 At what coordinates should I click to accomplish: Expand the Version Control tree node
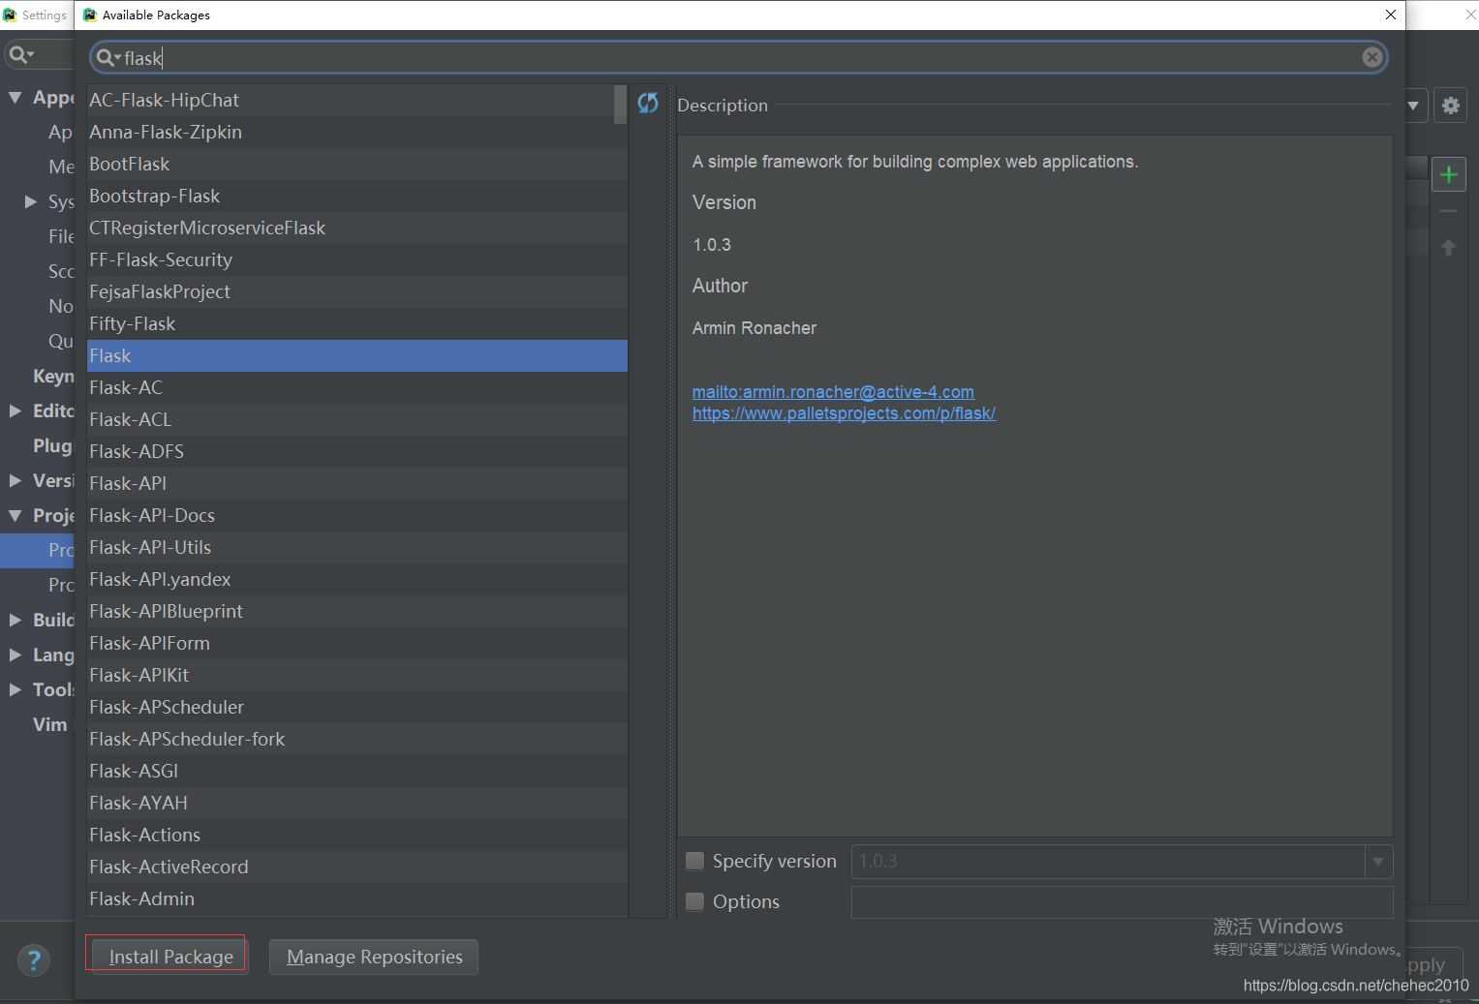click(15, 480)
